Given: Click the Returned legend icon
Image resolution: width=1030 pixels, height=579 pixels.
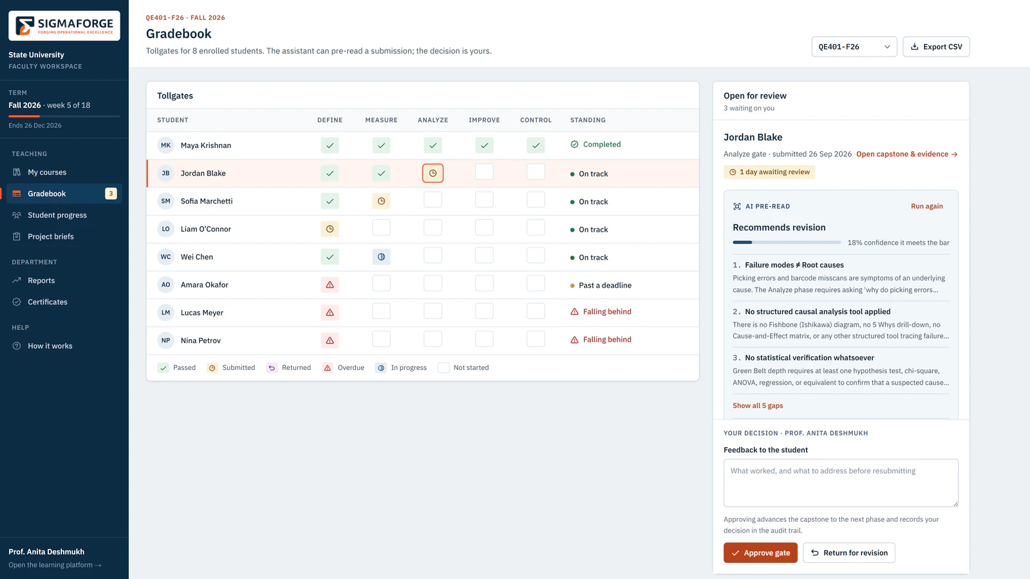Looking at the screenshot, I should coord(272,368).
